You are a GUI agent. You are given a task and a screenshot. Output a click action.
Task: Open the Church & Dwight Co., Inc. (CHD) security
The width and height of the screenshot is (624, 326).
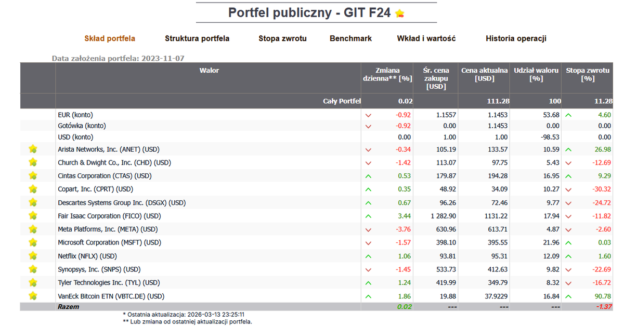(x=114, y=162)
